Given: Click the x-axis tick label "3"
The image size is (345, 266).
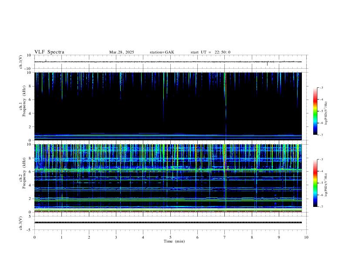Looking at the screenshot, I should (x=116, y=237).
